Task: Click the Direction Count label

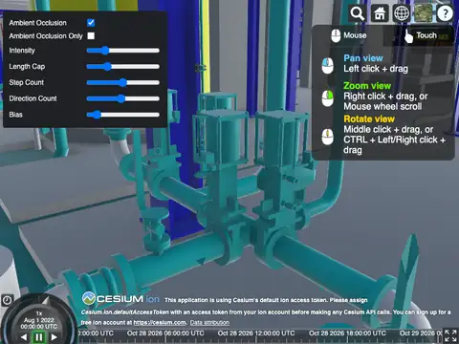Action: pyautogui.click(x=33, y=98)
